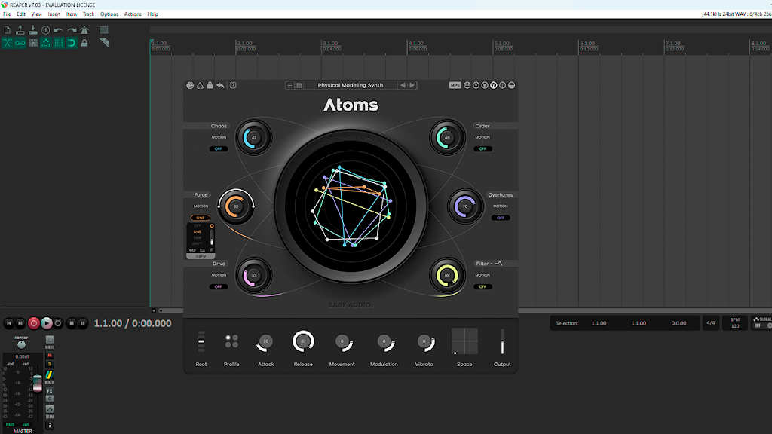772x434 pixels.
Task: Click the Chaos knob showing 41
Action: click(x=253, y=138)
